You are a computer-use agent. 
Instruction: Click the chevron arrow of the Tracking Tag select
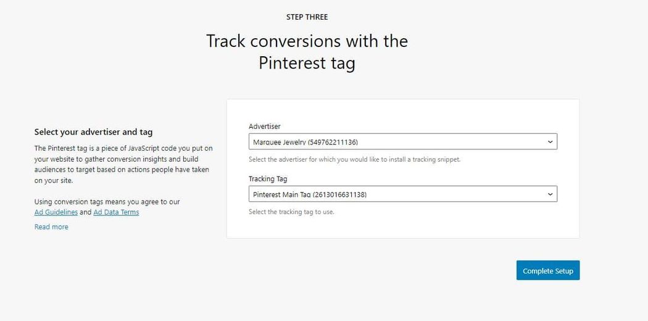(550, 194)
